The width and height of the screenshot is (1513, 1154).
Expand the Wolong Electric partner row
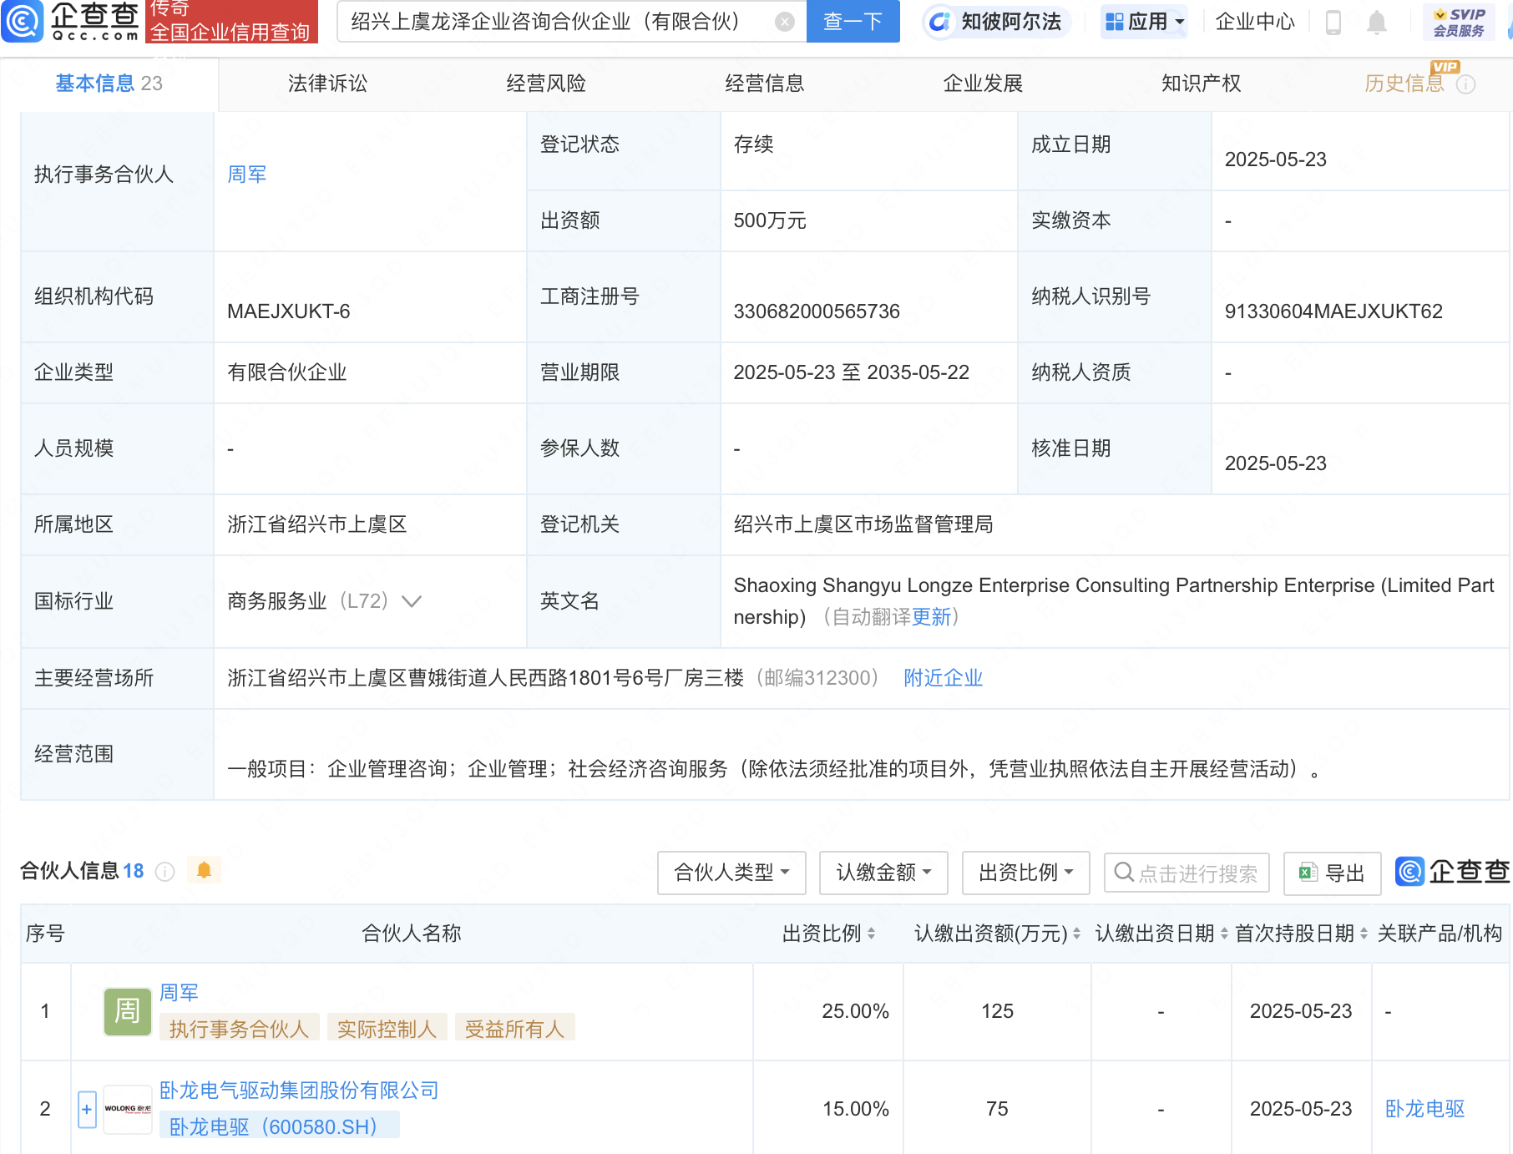pos(87,1109)
